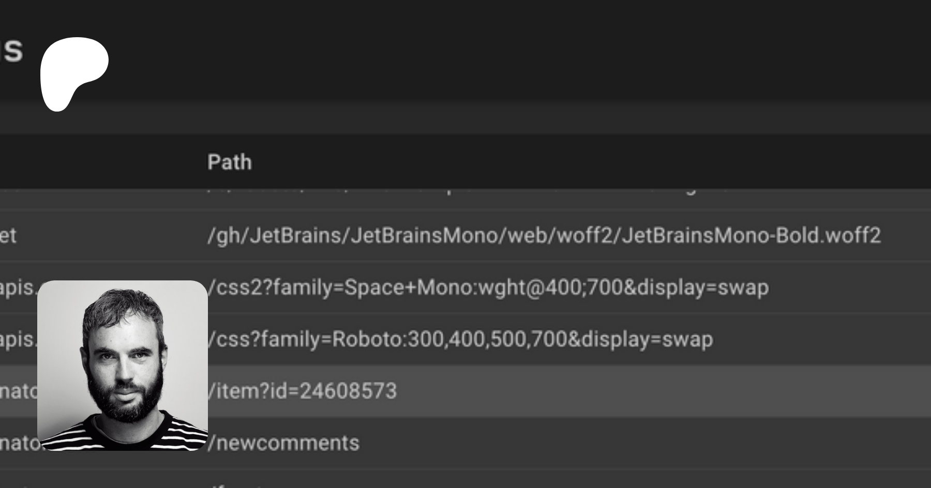Select the /newcomments path entry

coord(283,443)
